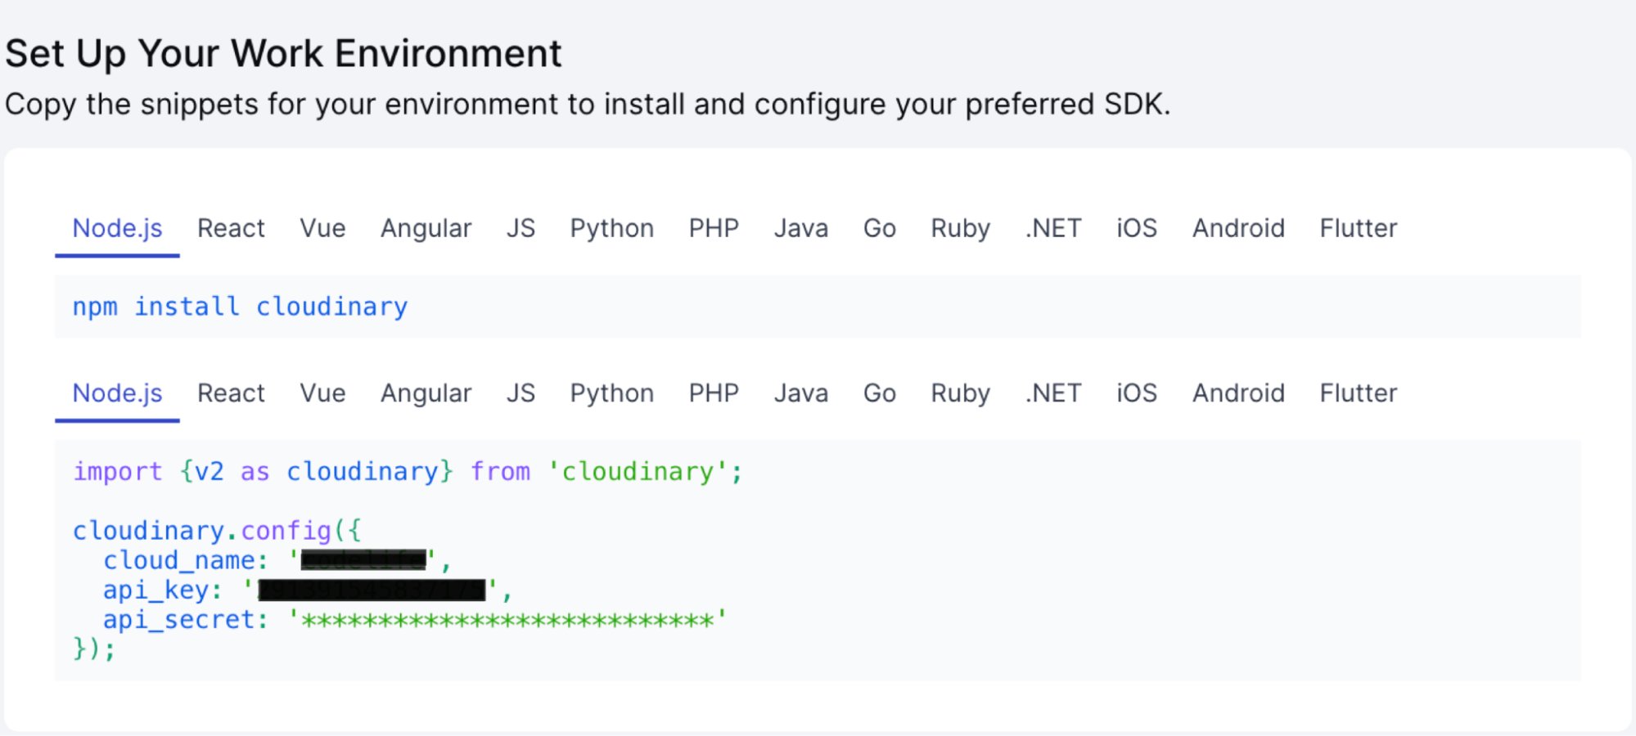Screen dimensions: 1636x736
Task: Choose iOS tab in install snippet row
Action: click(1137, 228)
